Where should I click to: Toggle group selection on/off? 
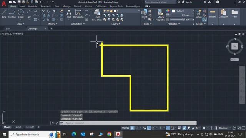204,20
